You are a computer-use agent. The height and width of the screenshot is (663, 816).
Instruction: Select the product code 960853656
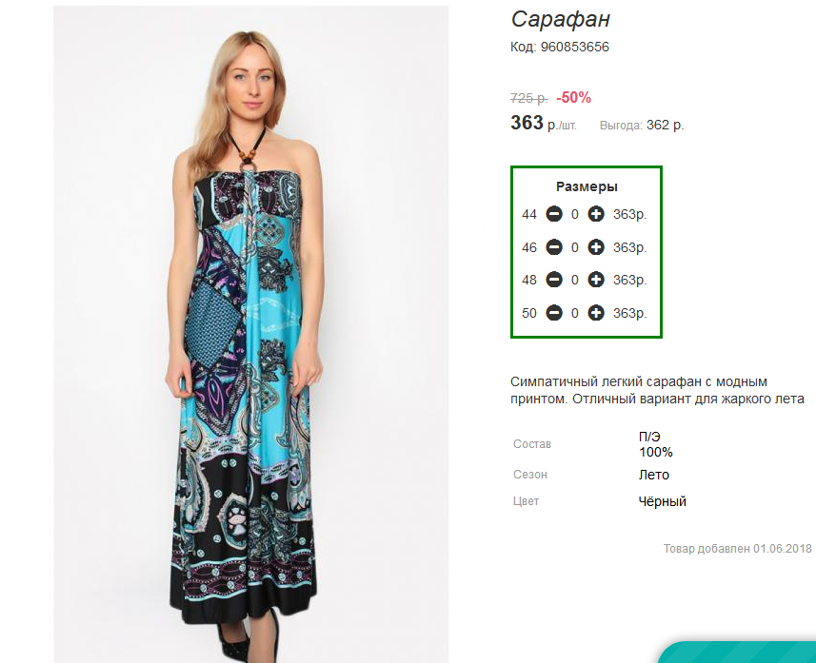(x=574, y=47)
